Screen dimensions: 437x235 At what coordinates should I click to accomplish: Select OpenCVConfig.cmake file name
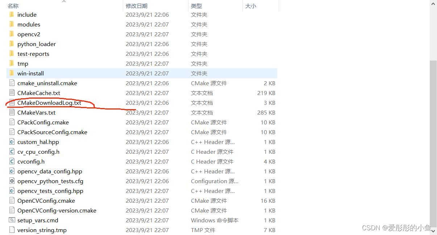[46, 201]
